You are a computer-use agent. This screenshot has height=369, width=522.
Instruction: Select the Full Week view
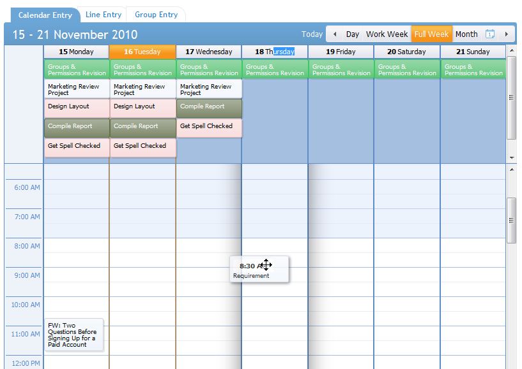click(431, 34)
